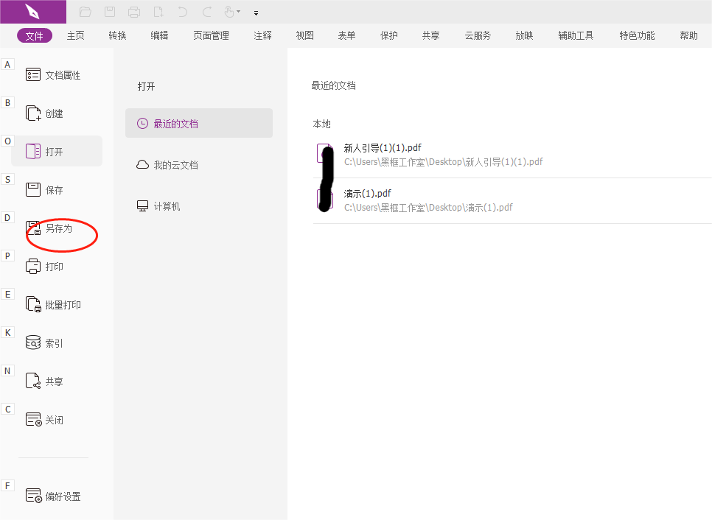
Task: Click the circled 另存为 (Save As) option
Action: click(x=60, y=228)
